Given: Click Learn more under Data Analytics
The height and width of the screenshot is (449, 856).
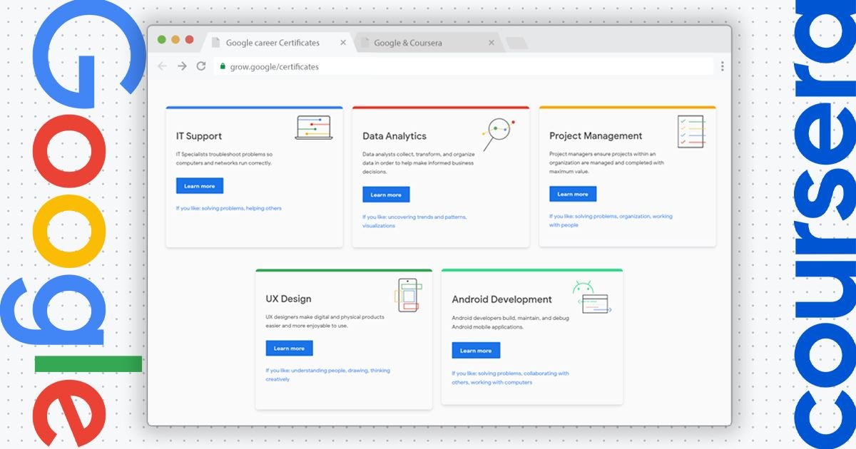Looking at the screenshot, I should pos(386,195).
